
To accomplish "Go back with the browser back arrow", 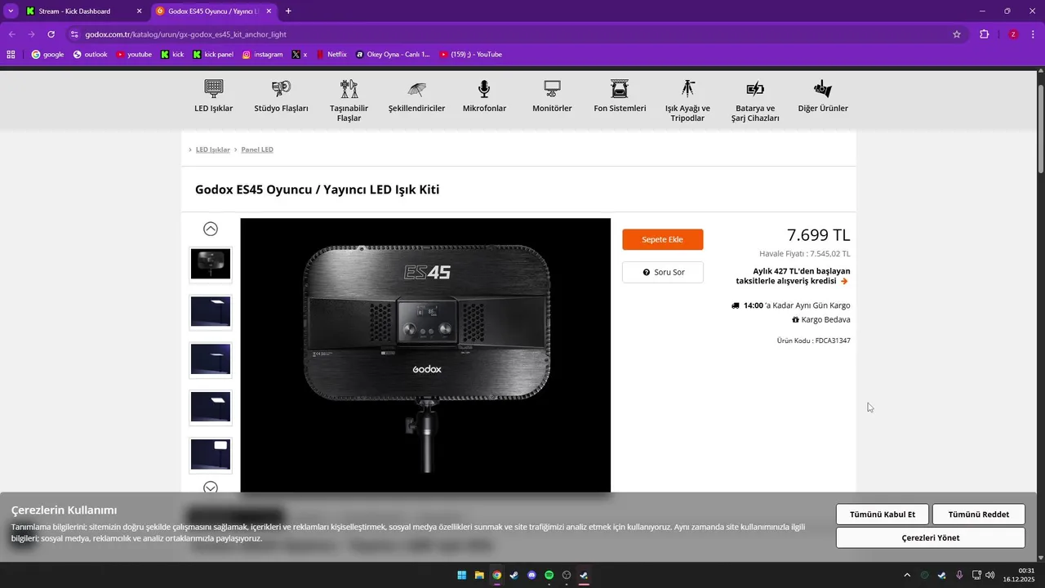I will (11, 34).
